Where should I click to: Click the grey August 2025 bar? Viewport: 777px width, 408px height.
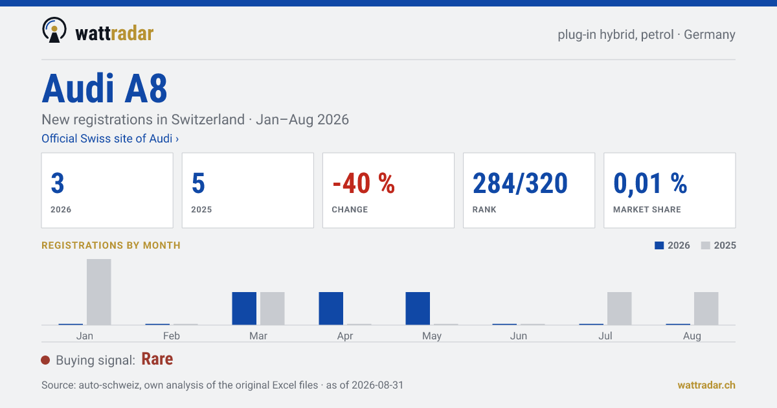[x=706, y=308]
